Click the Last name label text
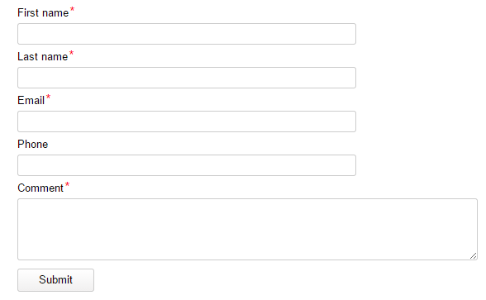Image resolution: width=486 pixels, height=300 pixels. (x=42, y=57)
